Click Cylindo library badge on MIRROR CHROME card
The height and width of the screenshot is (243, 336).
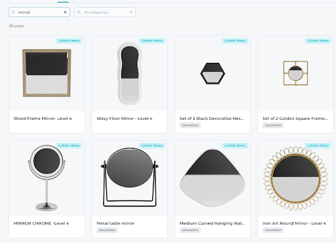[x=69, y=145]
